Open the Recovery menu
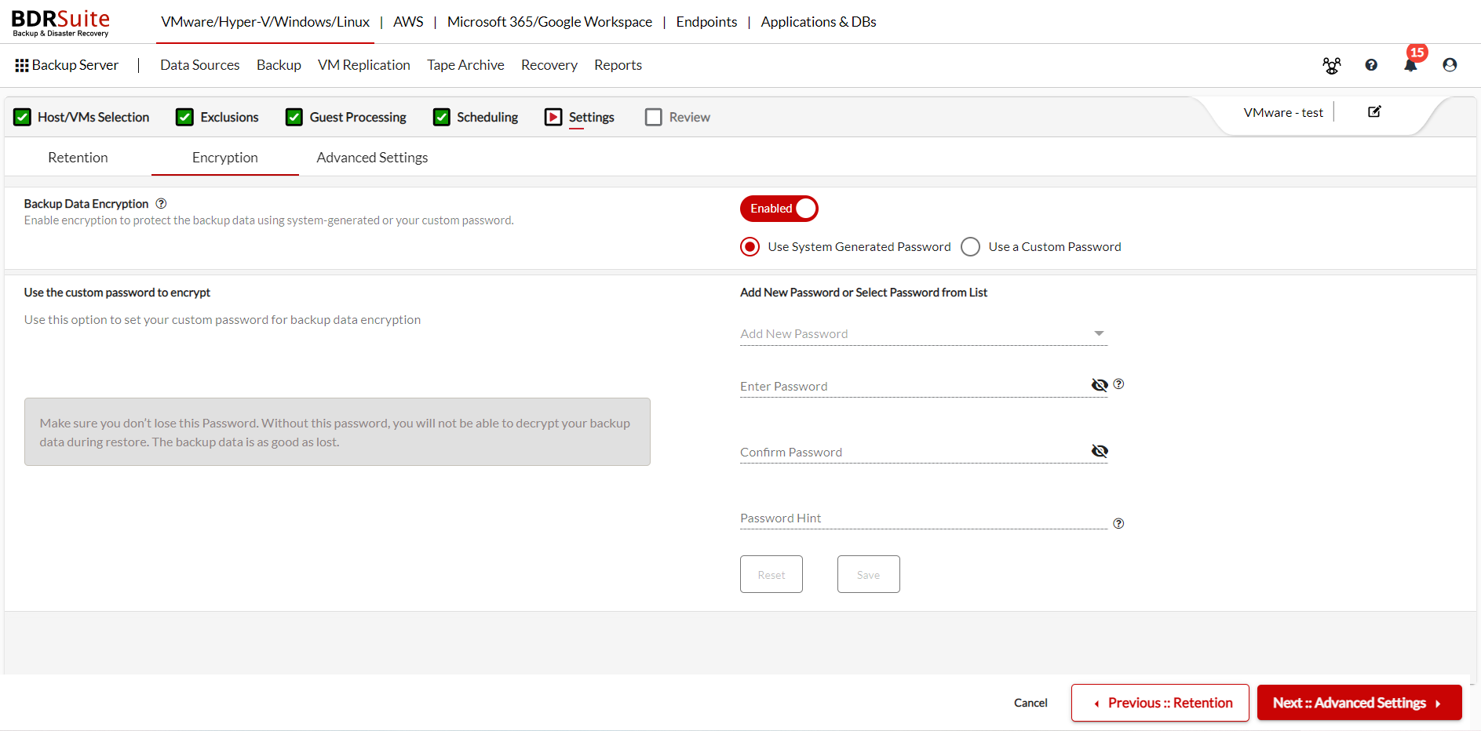The width and height of the screenshot is (1481, 731). [x=549, y=65]
